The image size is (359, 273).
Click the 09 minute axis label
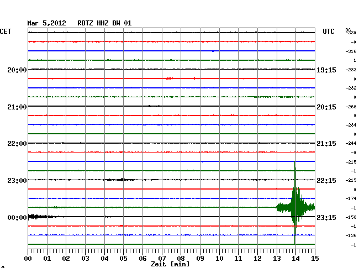200,258
